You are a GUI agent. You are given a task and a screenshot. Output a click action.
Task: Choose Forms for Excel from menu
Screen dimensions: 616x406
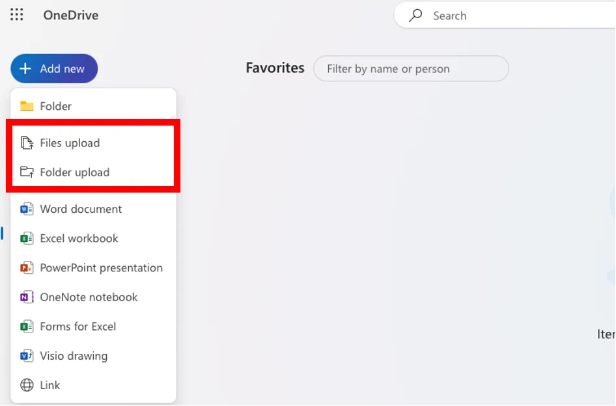(x=78, y=327)
